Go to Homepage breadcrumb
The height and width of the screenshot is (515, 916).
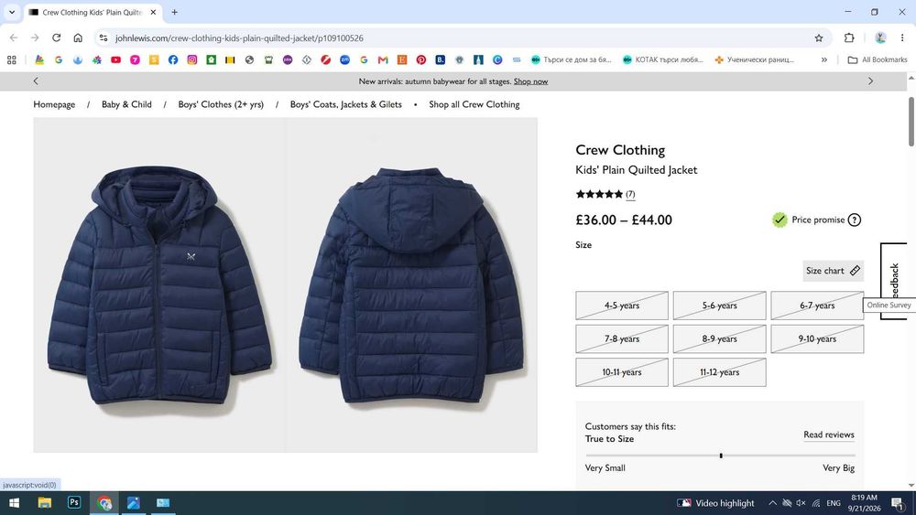[x=54, y=104]
